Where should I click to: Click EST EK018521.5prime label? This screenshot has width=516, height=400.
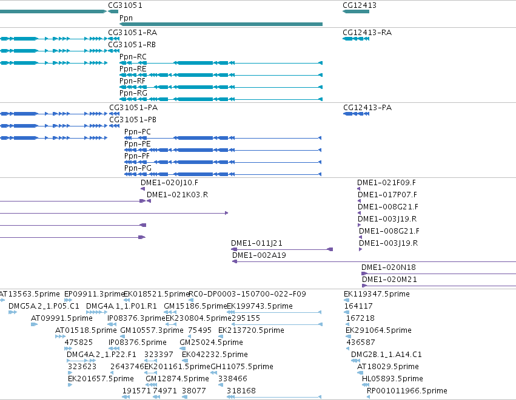pyautogui.click(x=156, y=294)
